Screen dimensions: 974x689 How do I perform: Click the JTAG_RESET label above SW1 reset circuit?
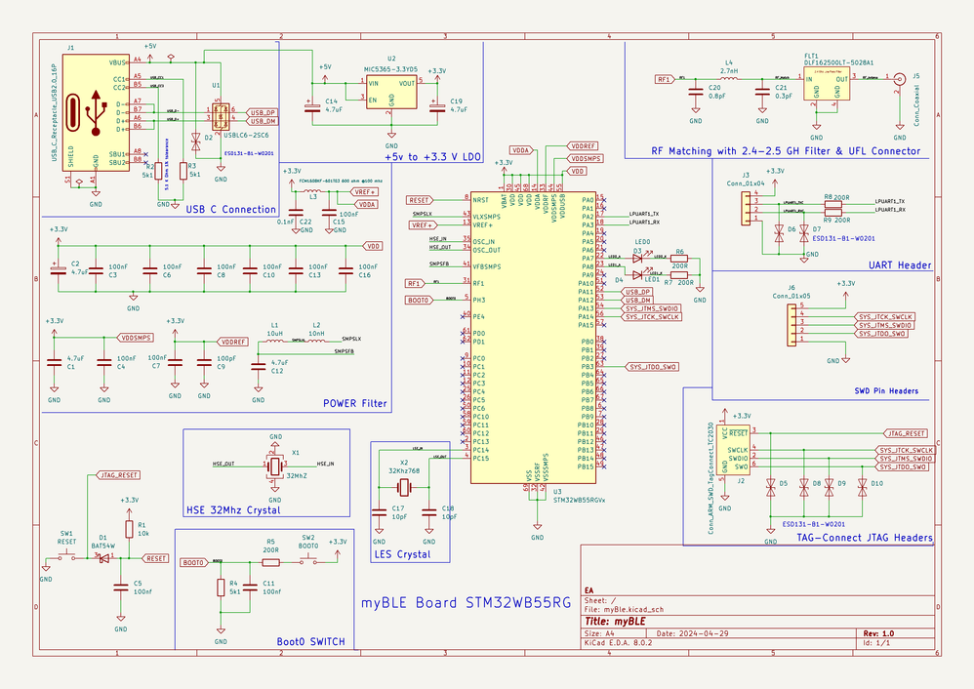tap(119, 475)
